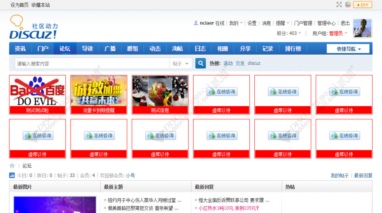
Task: Open the 导读 nav tab
Action: pyautogui.click(x=87, y=48)
